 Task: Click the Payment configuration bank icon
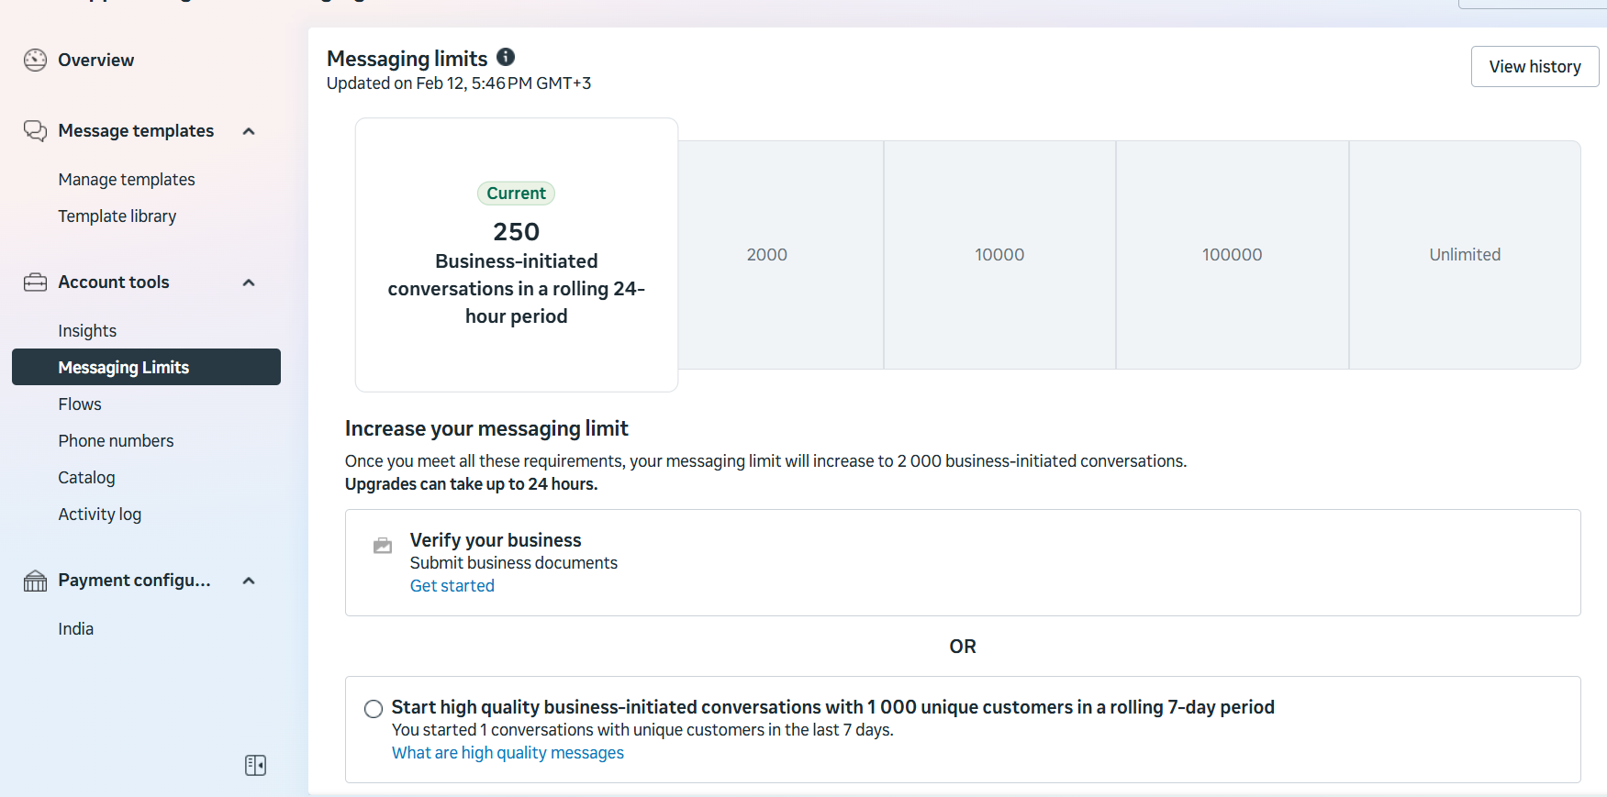35,581
